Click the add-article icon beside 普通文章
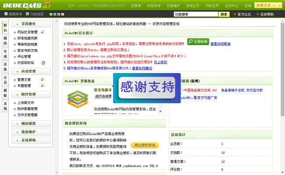285x175 pixels. pyautogui.click(x=43, y=80)
